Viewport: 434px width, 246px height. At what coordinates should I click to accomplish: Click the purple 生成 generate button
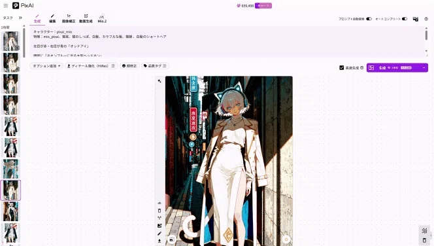[393, 67]
